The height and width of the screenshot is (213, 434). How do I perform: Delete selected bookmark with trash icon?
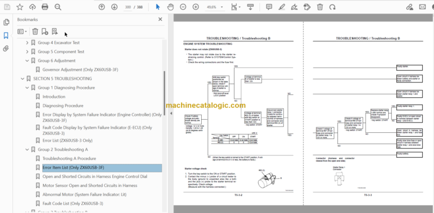coord(35,32)
